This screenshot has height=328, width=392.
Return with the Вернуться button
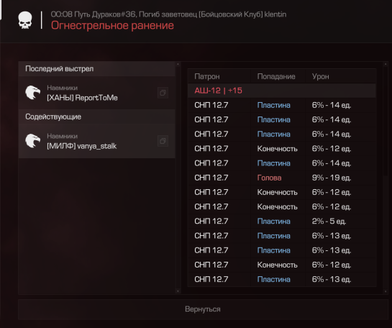point(203,309)
